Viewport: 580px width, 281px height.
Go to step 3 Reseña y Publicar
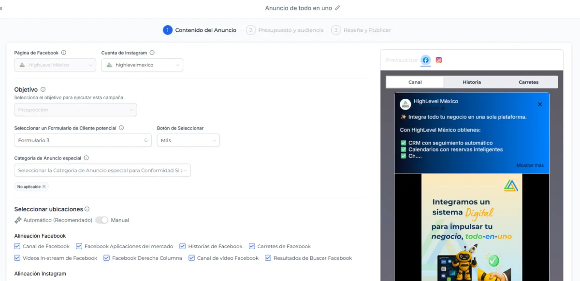click(361, 30)
